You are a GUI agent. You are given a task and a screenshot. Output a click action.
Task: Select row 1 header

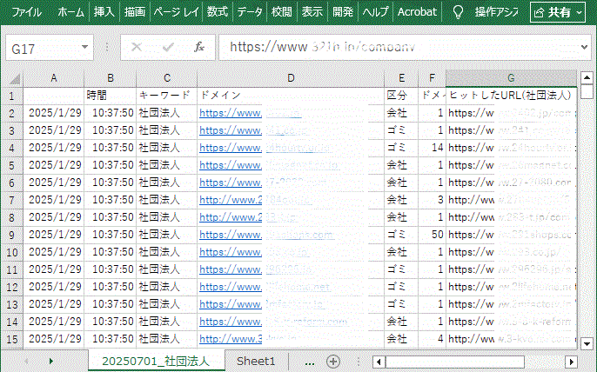(12, 96)
